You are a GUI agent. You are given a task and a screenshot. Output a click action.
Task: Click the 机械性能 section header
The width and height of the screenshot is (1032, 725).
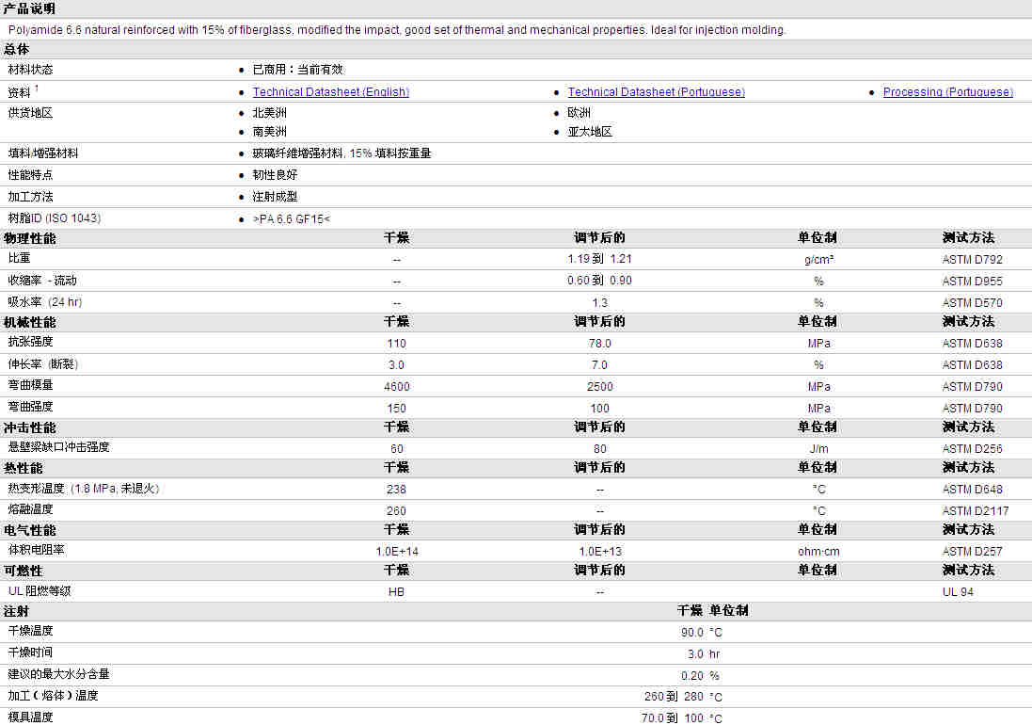29,322
